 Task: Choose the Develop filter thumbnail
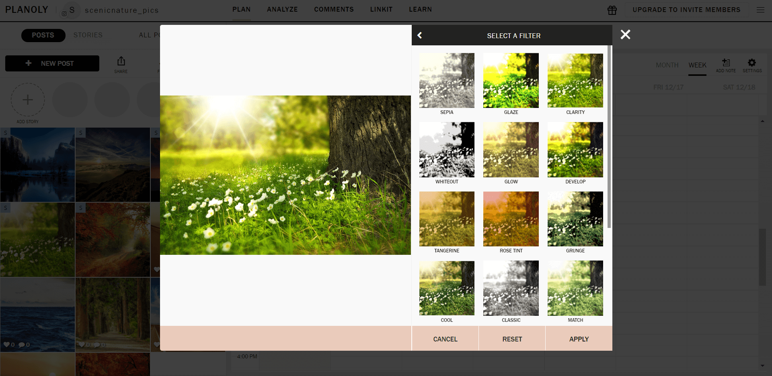(x=575, y=150)
